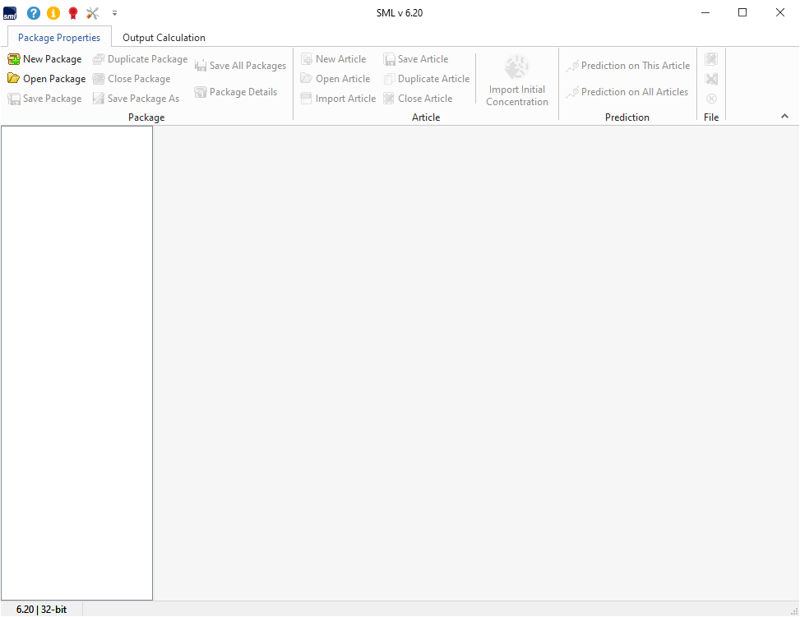This screenshot has height=617, width=800.
Task: Click Open Package folder button
Action: pos(47,79)
